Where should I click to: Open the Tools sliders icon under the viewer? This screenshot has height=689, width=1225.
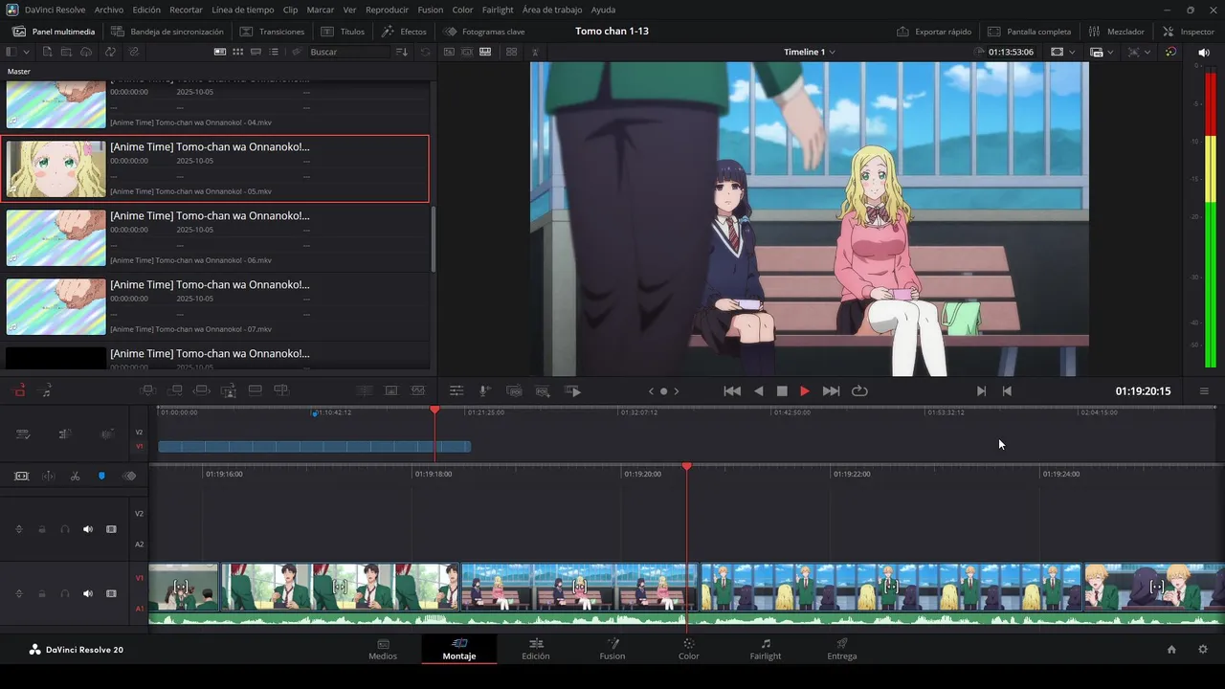(x=457, y=390)
